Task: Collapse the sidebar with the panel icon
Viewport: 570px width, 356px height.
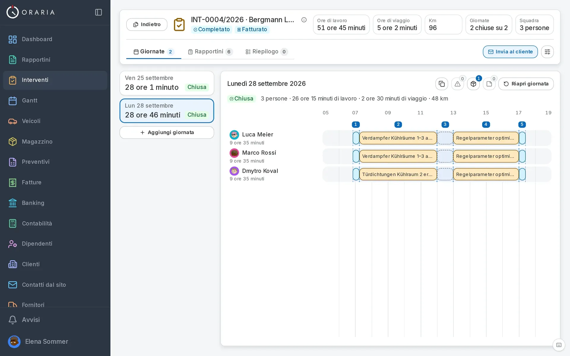Action: point(99,12)
